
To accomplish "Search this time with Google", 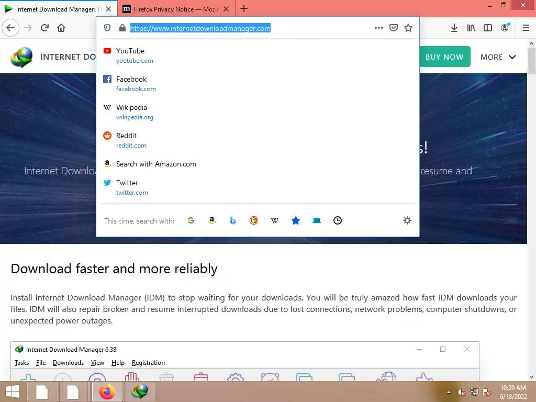I will point(191,220).
